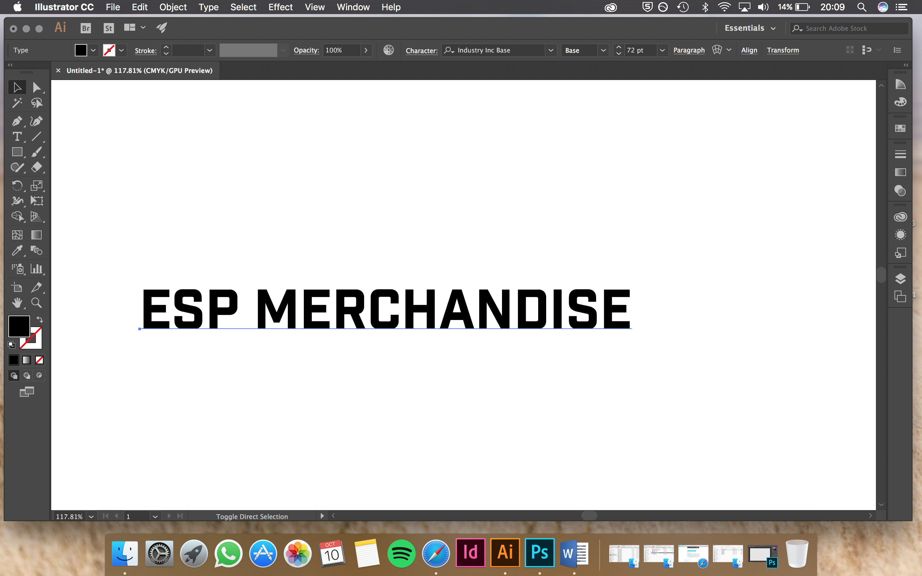Select the Eraser tool
Viewport: 922px width, 576px height.
tap(36, 167)
